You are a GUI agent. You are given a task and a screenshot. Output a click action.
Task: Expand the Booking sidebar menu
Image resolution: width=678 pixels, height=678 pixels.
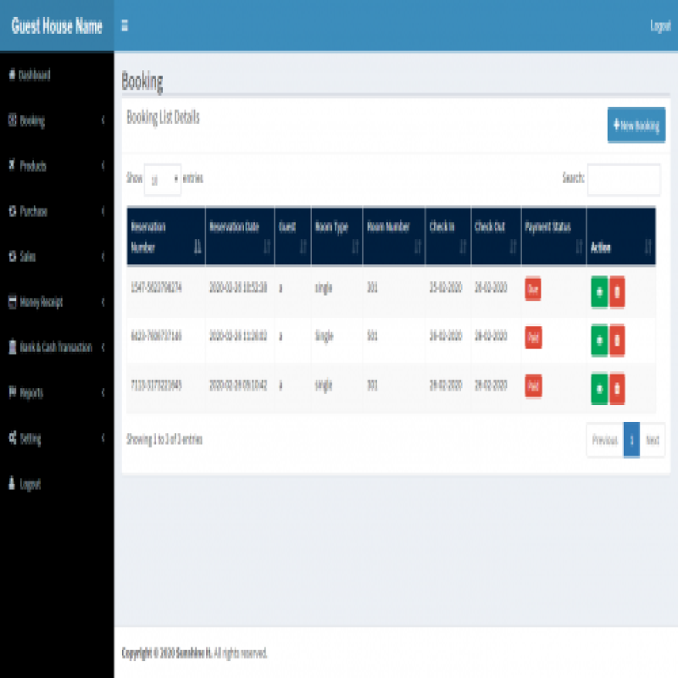(x=56, y=121)
